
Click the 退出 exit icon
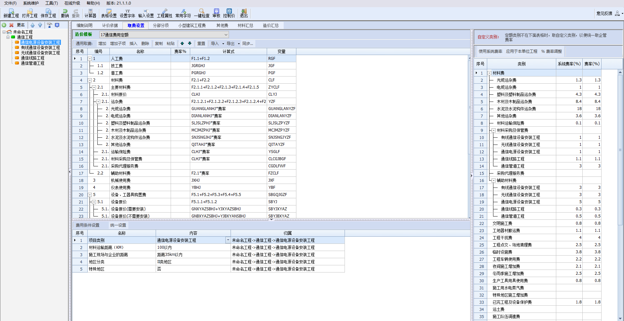(x=244, y=13)
